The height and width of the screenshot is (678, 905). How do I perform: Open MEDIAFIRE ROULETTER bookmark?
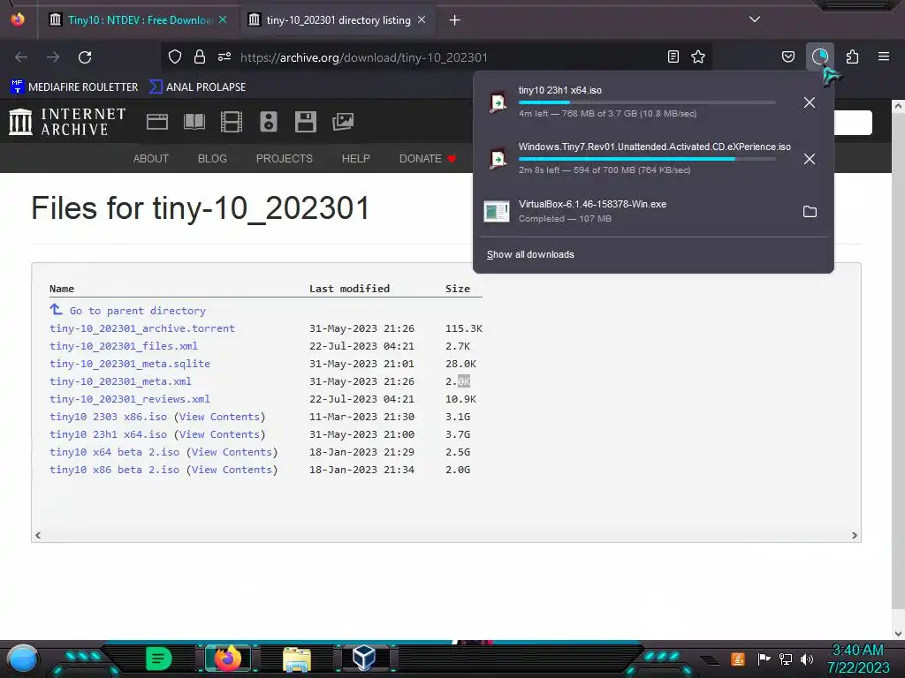(x=74, y=87)
